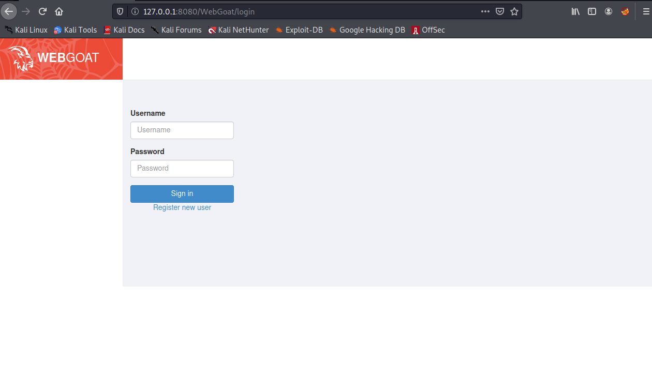The width and height of the screenshot is (652, 391).
Task: Open the Kali Docs bookmark
Action: point(124,30)
